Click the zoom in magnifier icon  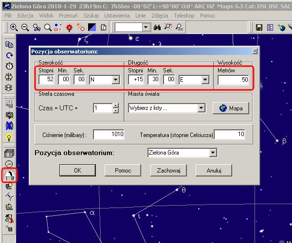(x=14, y=28)
